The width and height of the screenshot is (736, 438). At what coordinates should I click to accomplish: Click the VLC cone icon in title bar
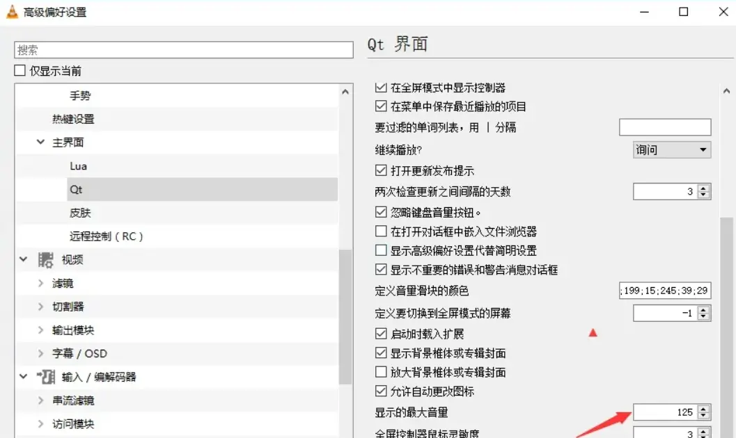point(13,12)
